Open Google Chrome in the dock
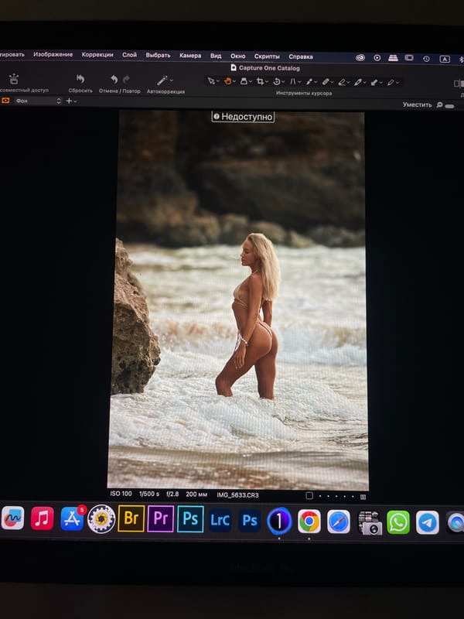 [309, 521]
